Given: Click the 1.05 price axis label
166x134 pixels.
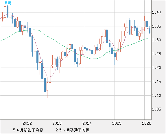Looking at the screenshot, I should click(156, 109).
